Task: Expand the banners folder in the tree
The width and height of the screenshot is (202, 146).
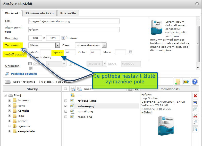Action: (x=10, y=100)
